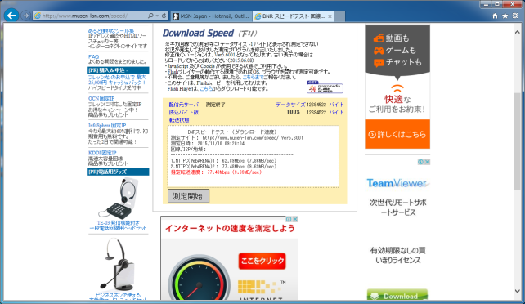525x304 pixels.
Task: Click the 100% progress value
Action: coord(294,112)
